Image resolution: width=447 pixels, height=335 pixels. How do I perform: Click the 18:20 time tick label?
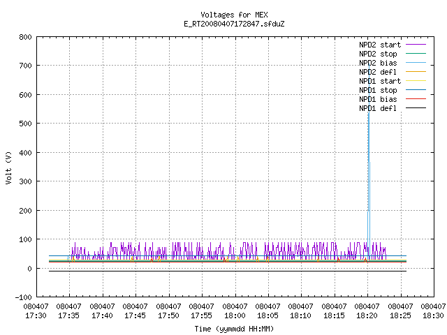[367, 316]
